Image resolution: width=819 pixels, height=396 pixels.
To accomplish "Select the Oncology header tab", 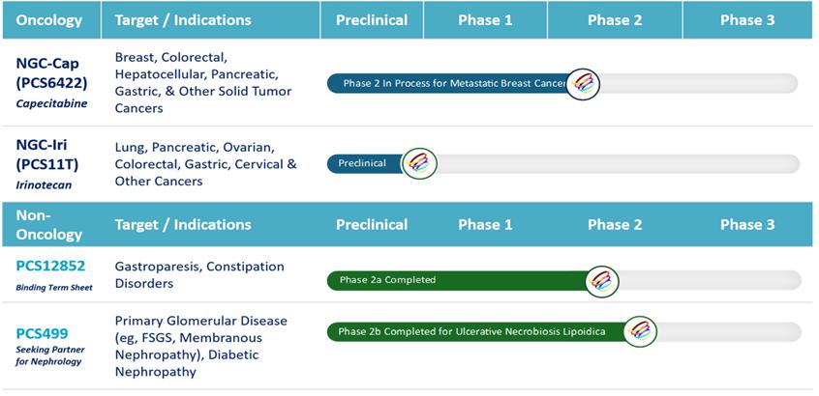I will point(49,20).
